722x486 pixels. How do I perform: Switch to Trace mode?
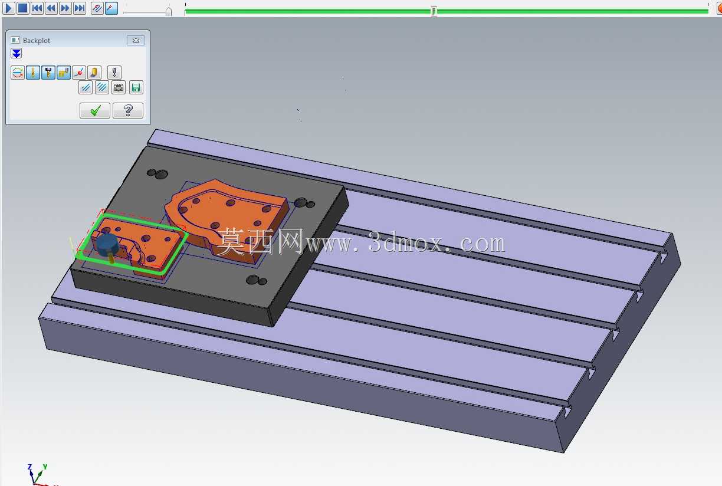97,8
